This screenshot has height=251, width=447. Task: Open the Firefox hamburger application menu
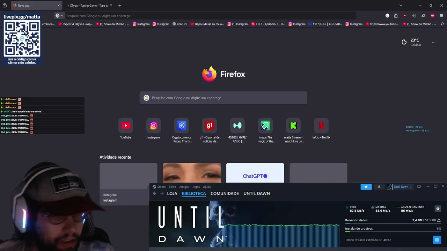[x=441, y=16]
